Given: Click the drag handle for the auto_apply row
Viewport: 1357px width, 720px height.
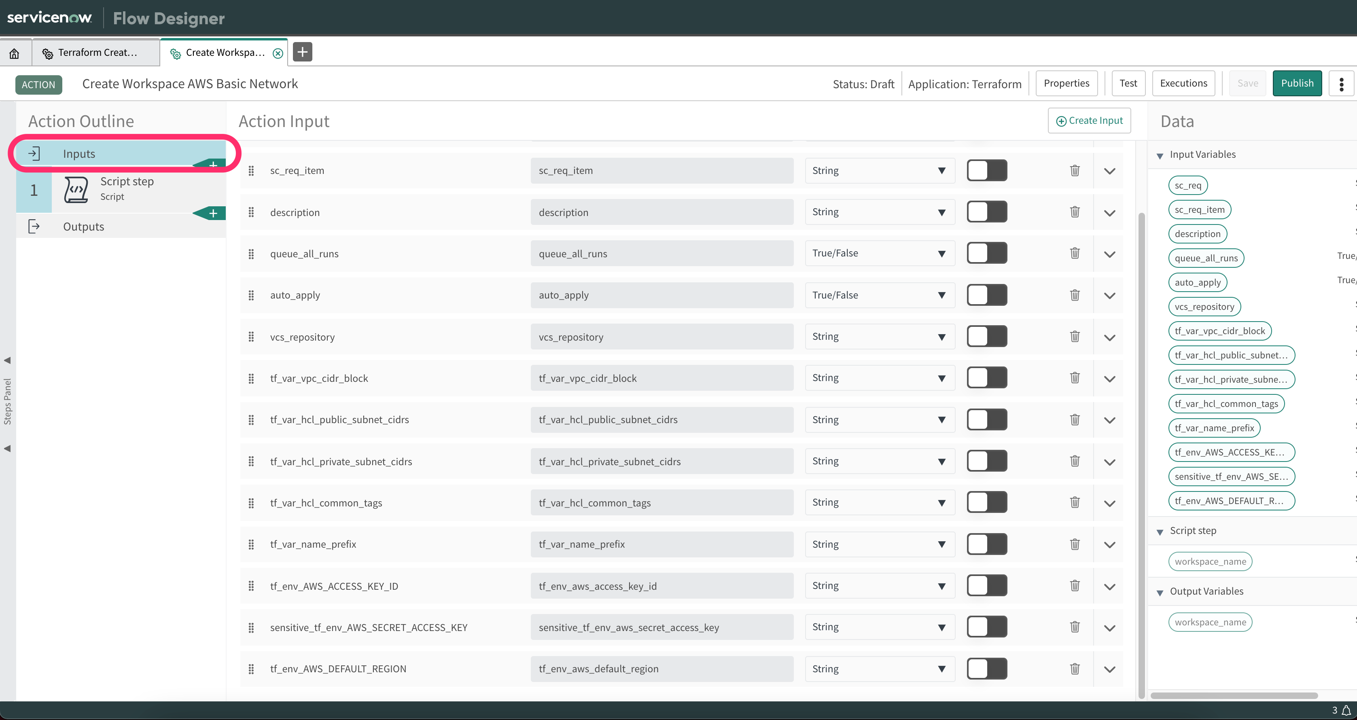Looking at the screenshot, I should 251,295.
